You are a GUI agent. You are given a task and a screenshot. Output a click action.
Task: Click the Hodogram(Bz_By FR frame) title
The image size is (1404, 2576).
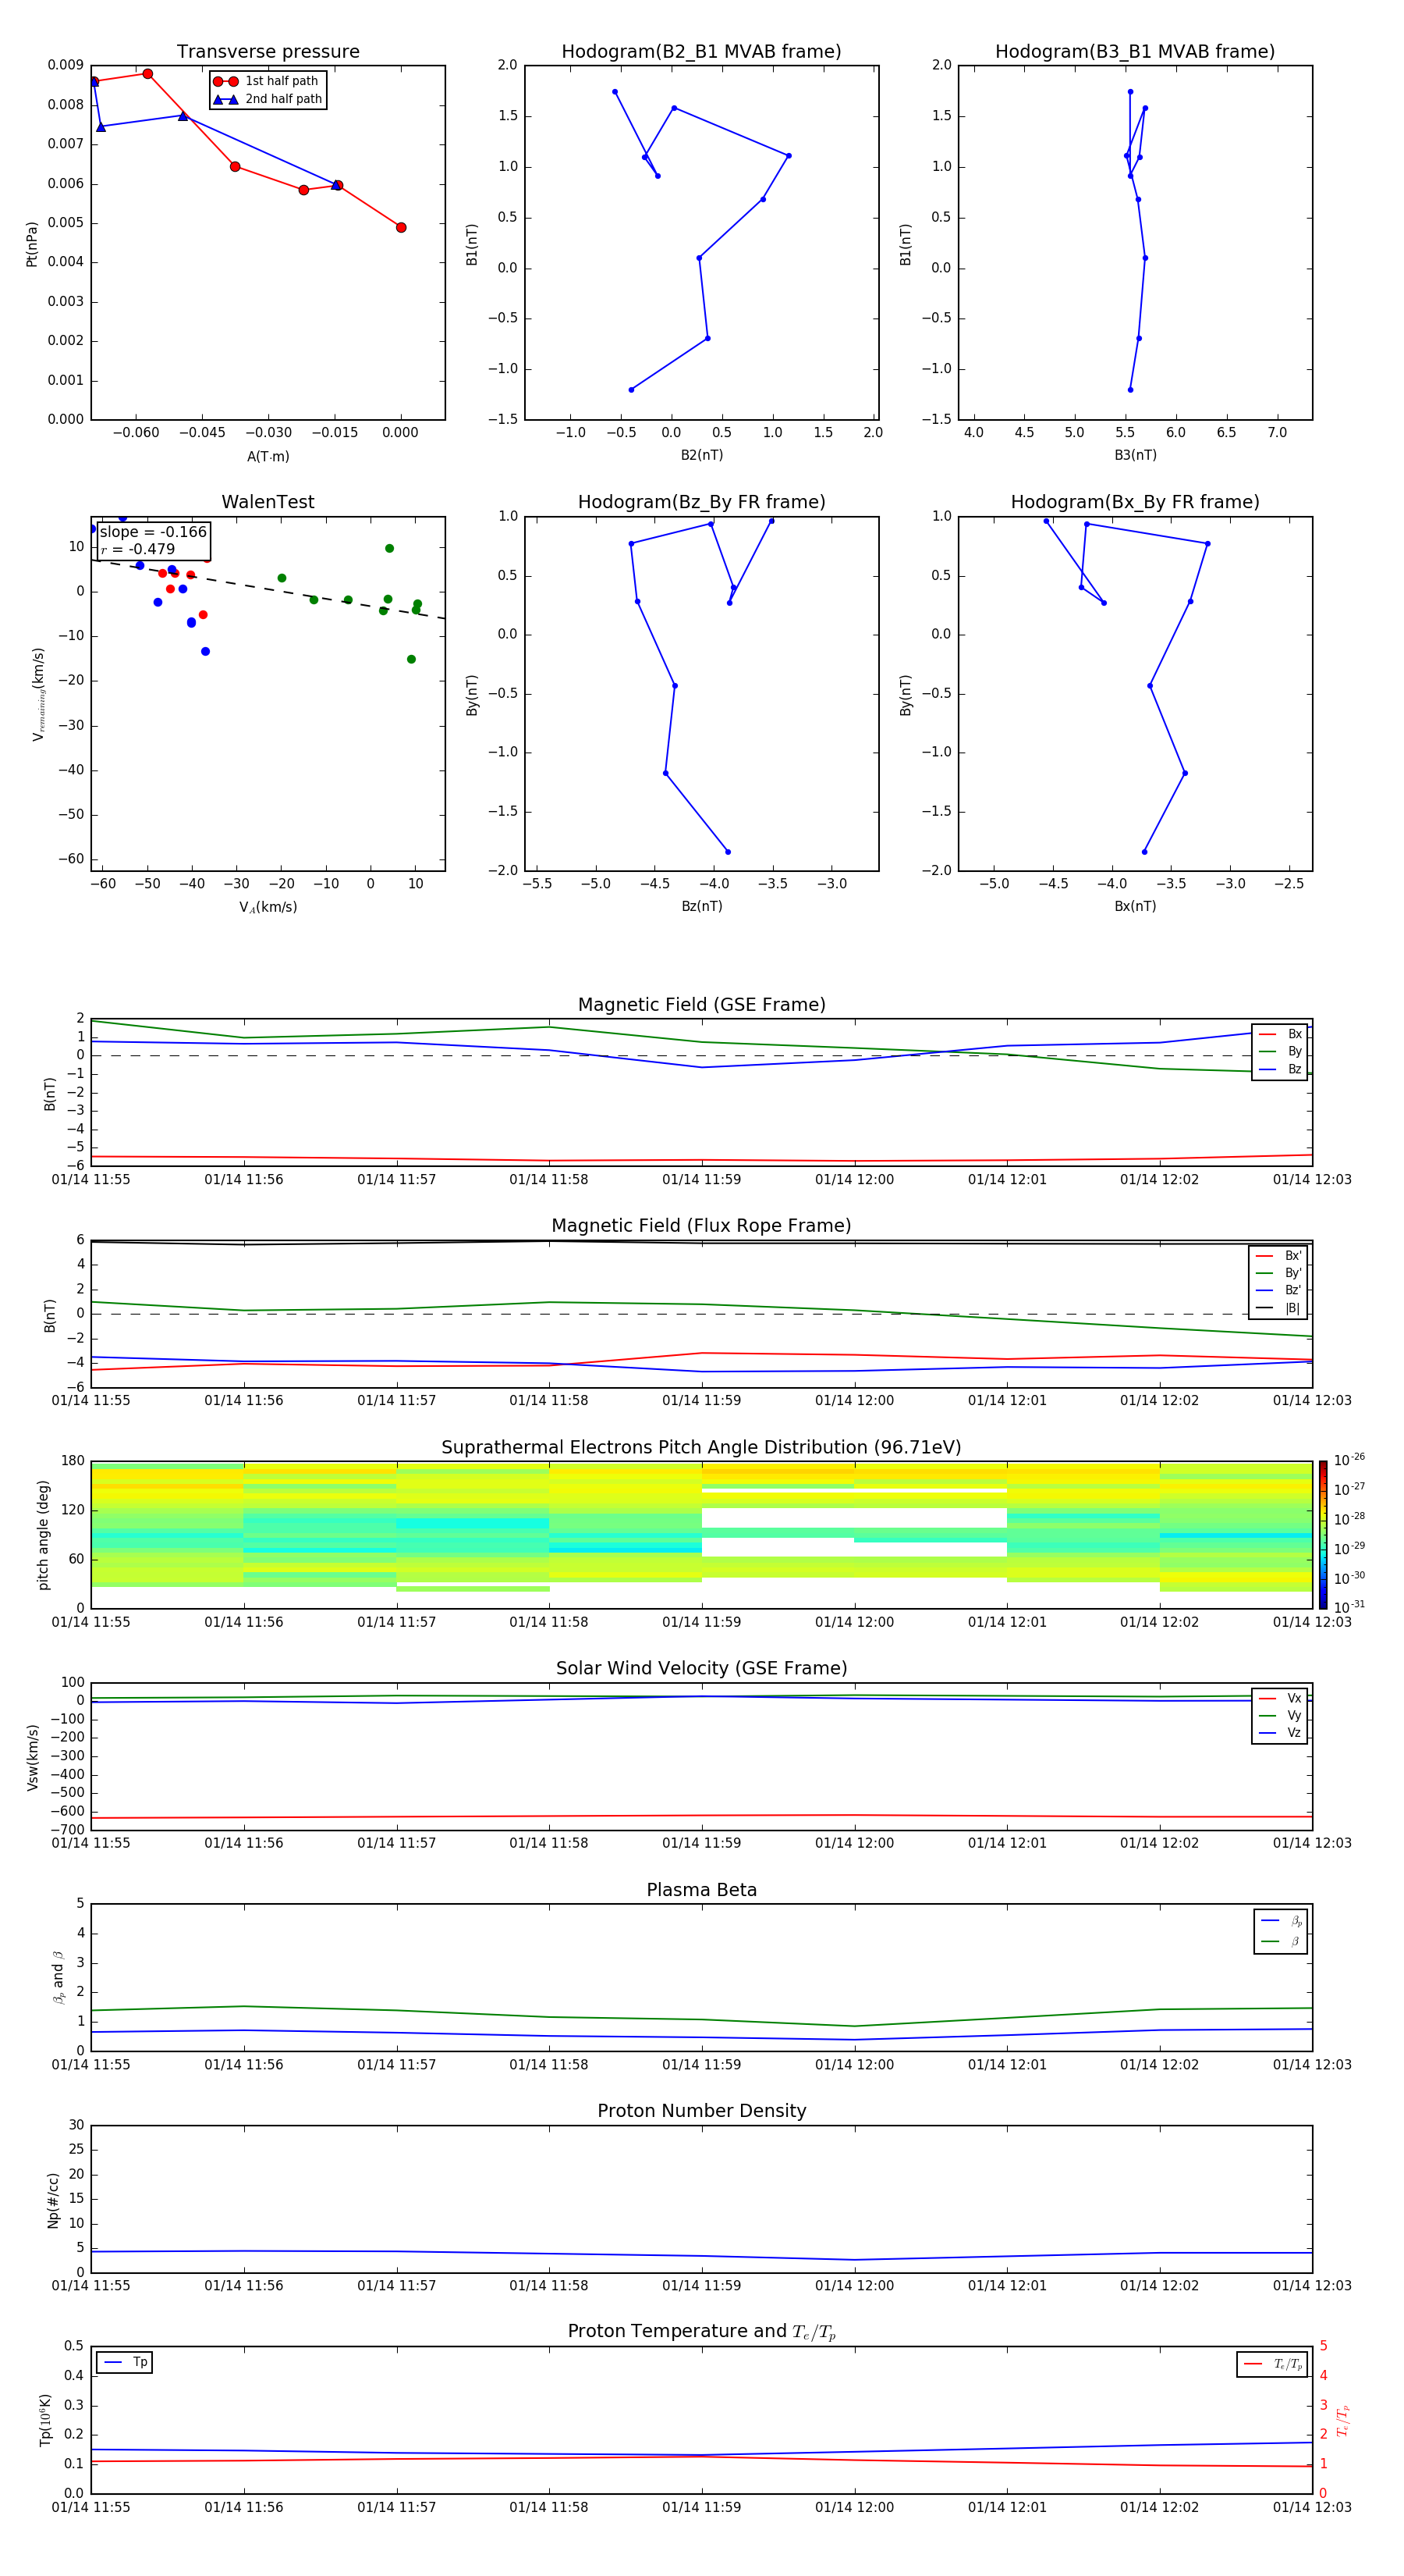(x=701, y=502)
